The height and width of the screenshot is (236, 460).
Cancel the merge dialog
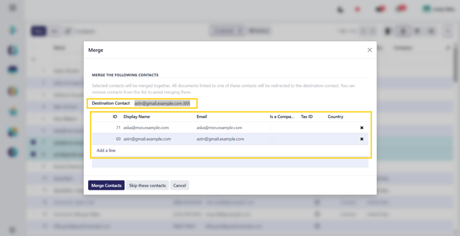pos(179,185)
